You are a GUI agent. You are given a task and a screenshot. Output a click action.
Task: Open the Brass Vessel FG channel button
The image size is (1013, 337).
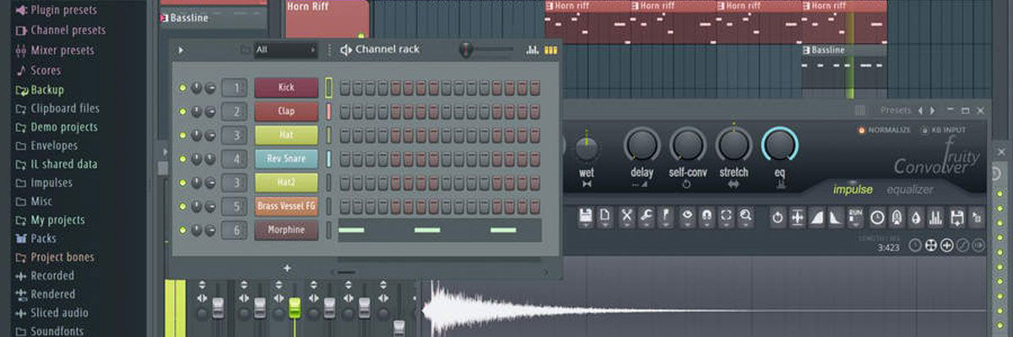(286, 206)
